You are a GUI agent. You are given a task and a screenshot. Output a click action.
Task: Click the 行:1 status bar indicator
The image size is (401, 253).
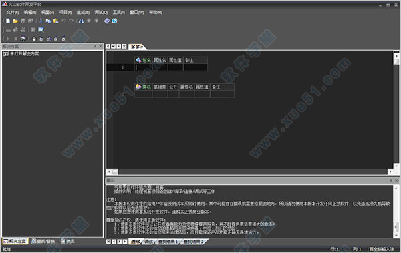(x=335, y=249)
